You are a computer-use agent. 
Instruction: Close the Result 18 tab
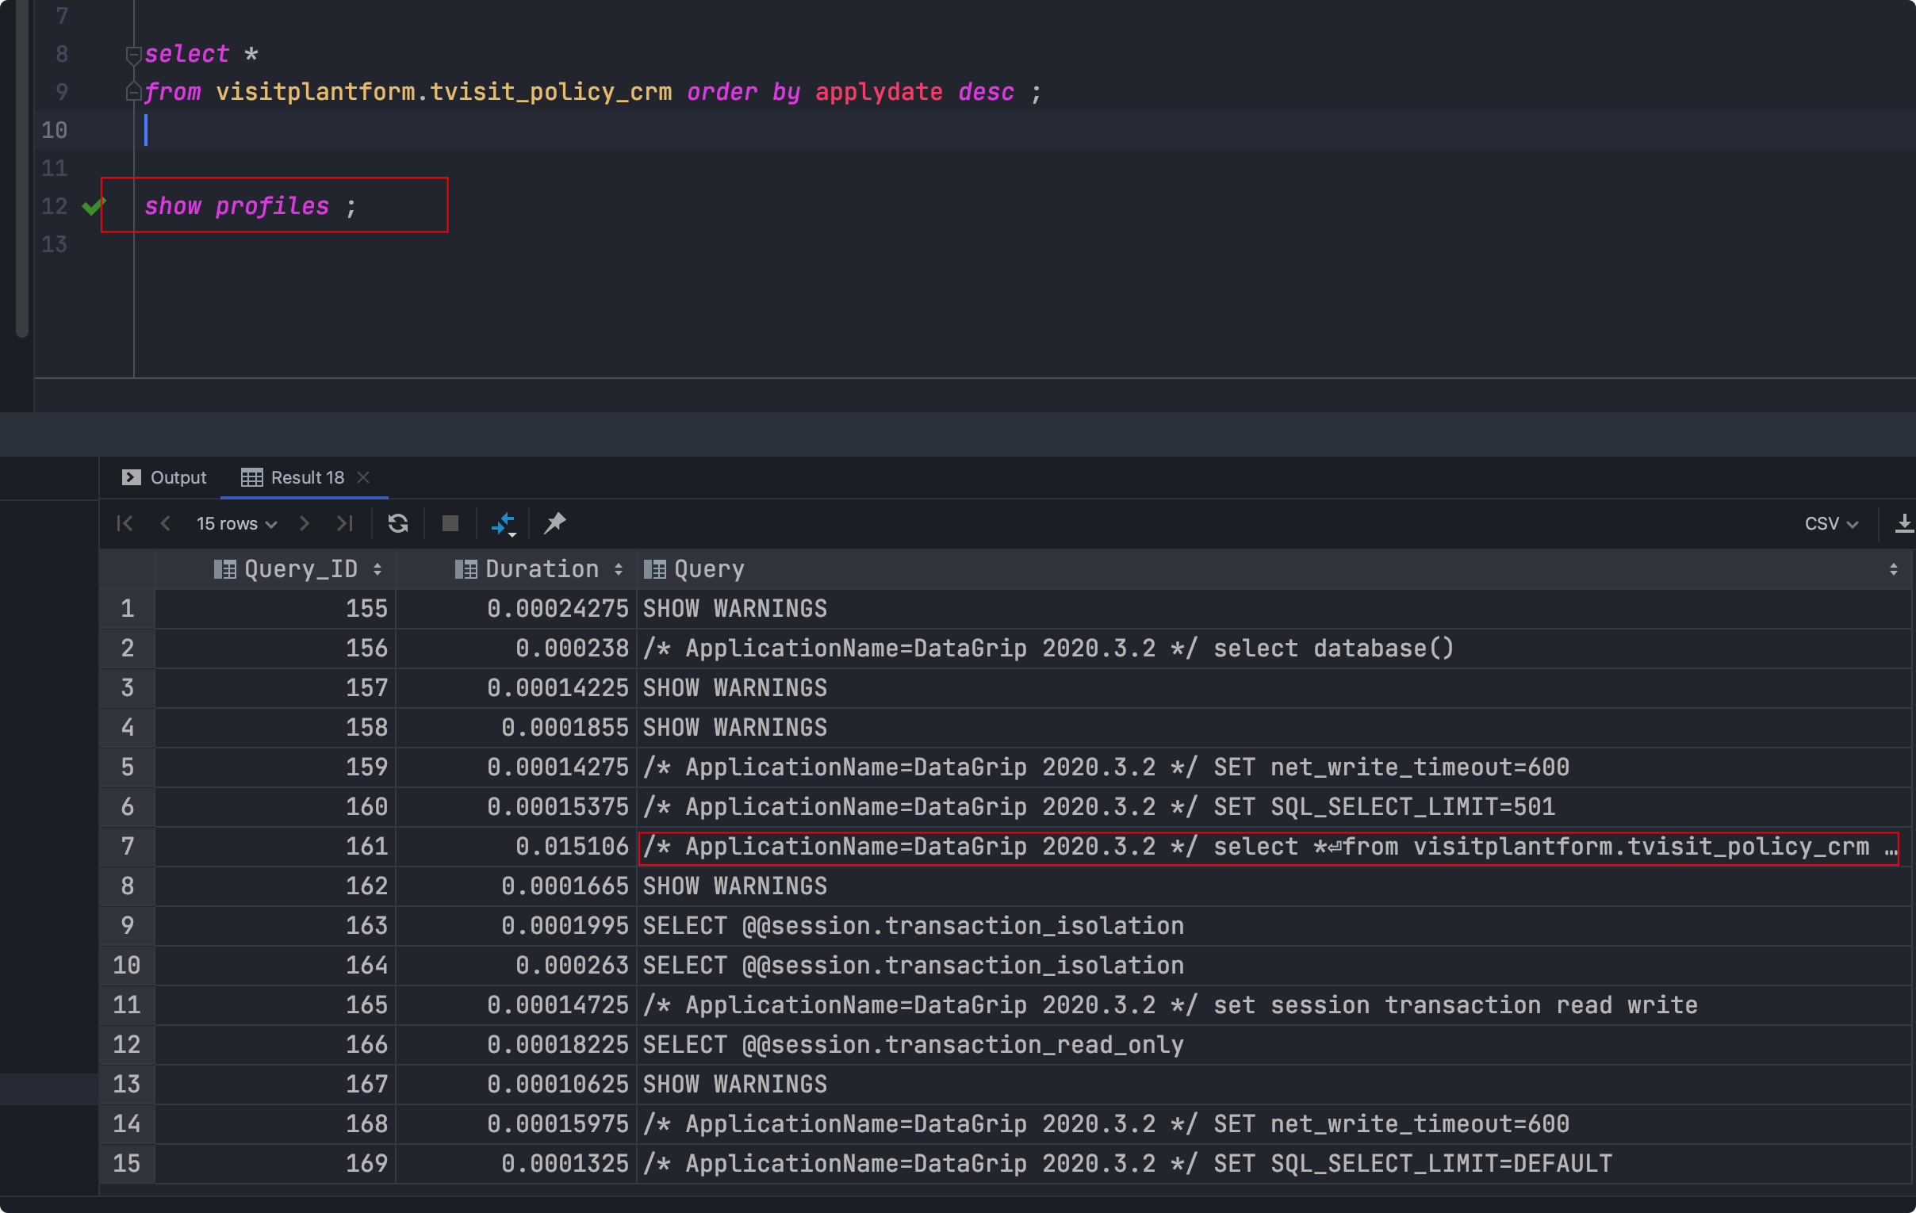click(364, 477)
